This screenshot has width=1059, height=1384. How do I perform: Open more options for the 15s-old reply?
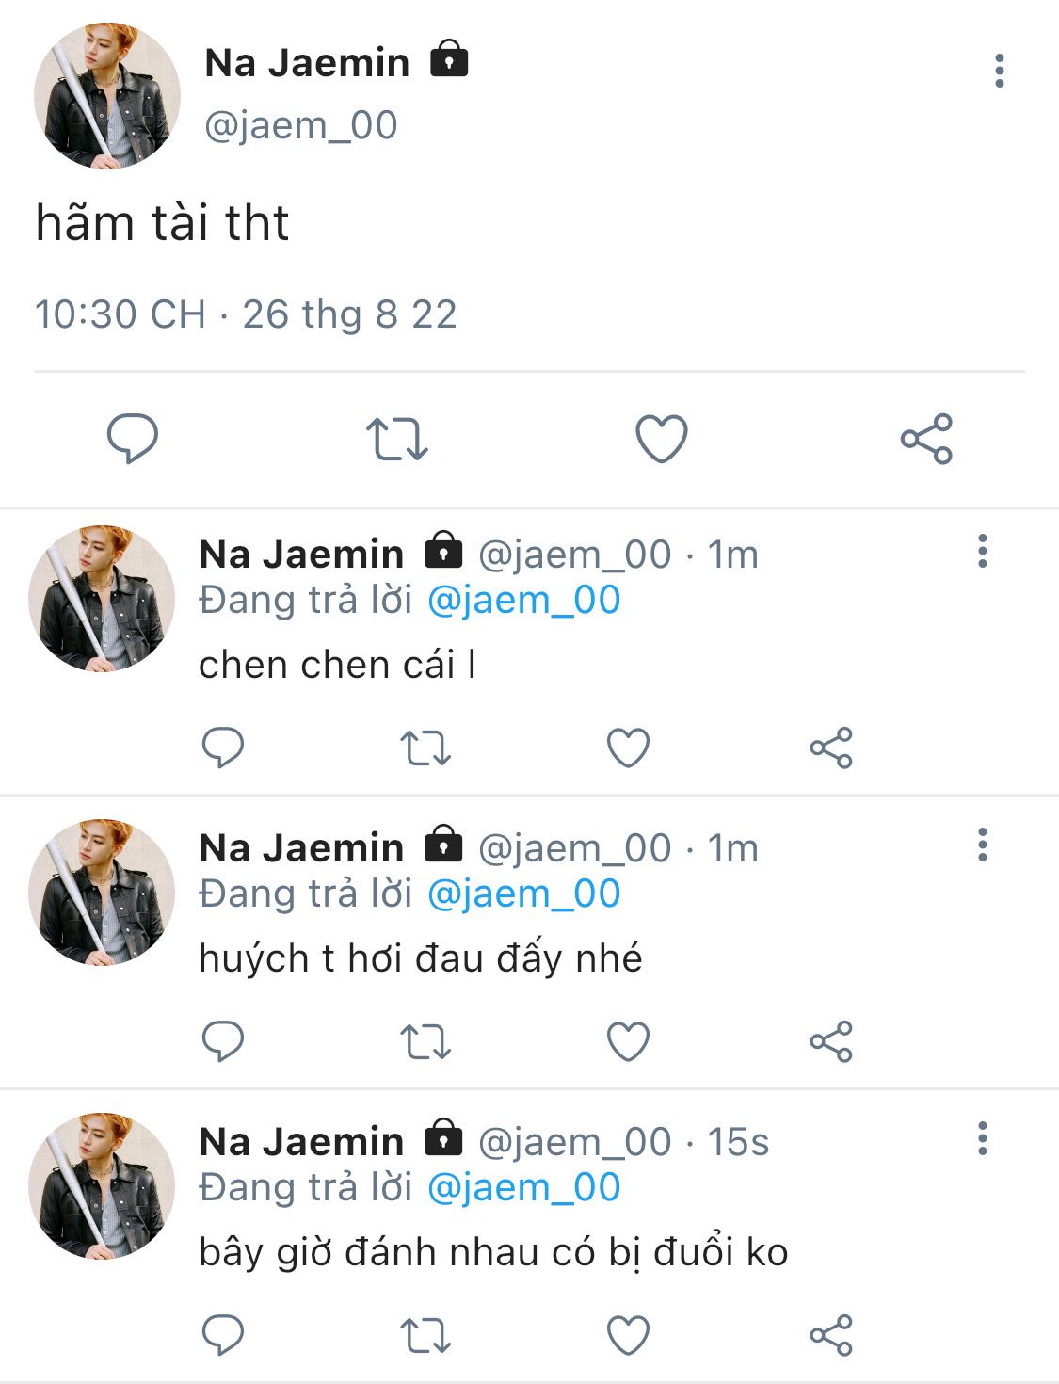coord(982,1138)
